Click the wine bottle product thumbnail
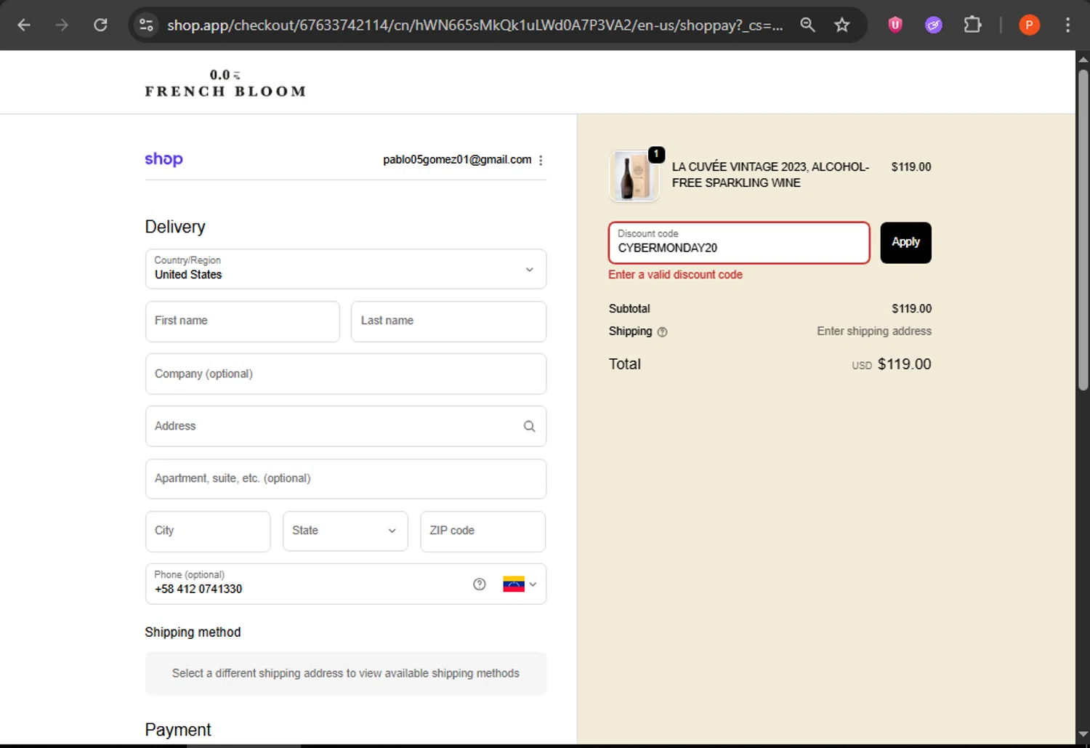The image size is (1090, 748). click(634, 176)
